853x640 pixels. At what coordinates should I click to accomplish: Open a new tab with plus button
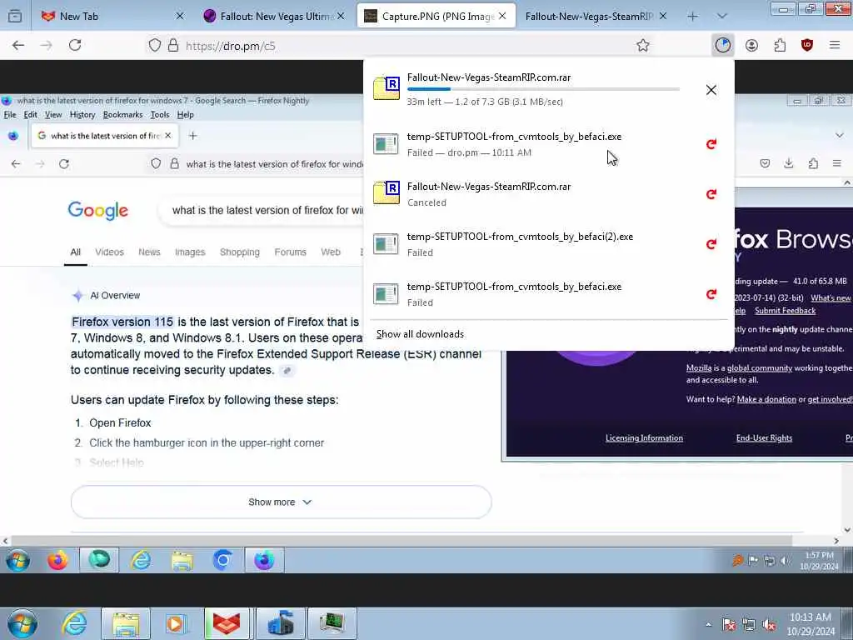click(x=692, y=17)
